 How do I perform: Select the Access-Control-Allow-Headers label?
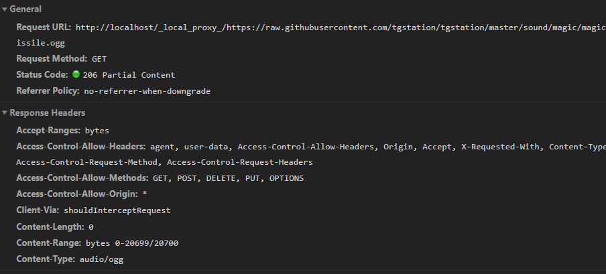80,147
